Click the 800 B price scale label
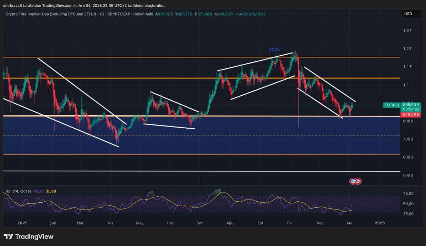 coord(407,121)
